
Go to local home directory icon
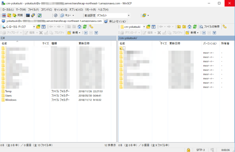click(79, 27)
